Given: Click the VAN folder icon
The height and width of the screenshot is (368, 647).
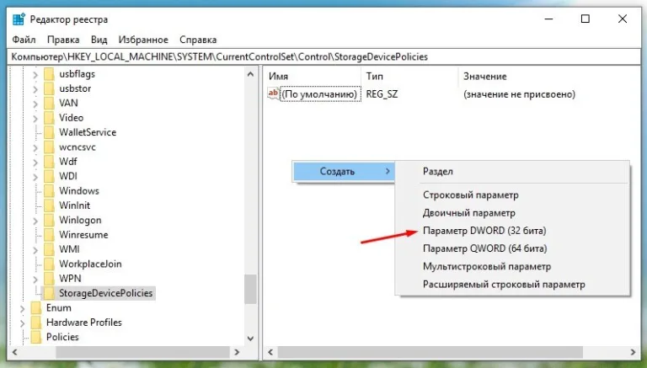Looking at the screenshot, I should (x=49, y=103).
